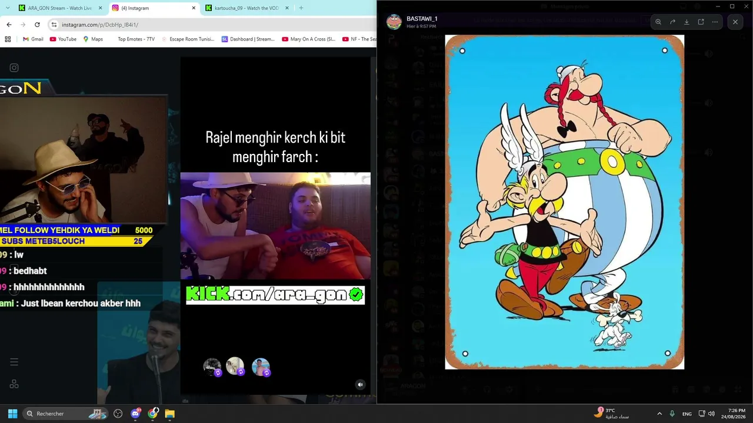The image size is (753, 423).
Task: Close the Instagram tab
Action: click(x=194, y=8)
